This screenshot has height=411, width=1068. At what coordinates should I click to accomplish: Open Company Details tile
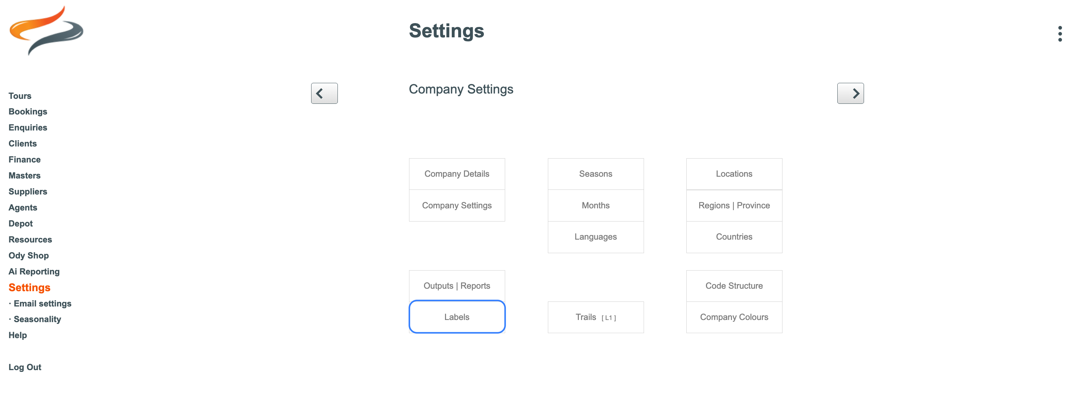tap(457, 174)
